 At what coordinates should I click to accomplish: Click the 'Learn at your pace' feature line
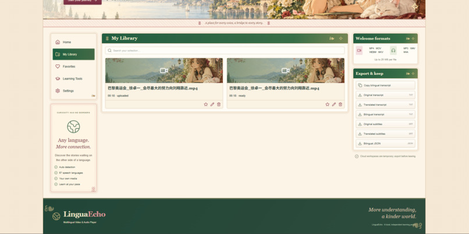pyautogui.click(x=67, y=184)
